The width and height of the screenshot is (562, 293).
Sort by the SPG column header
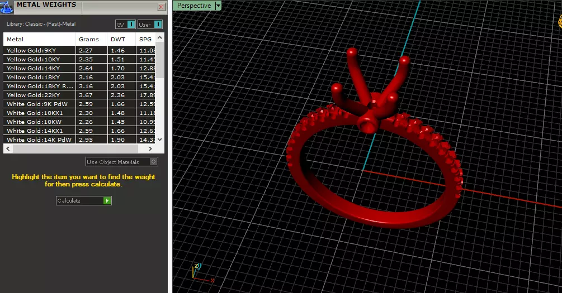pos(145,40)
